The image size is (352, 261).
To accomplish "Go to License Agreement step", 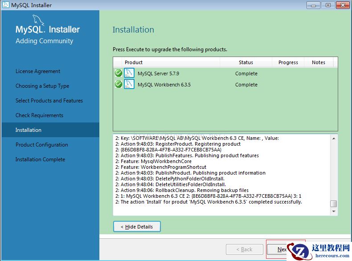I will click(x=38, y=71).
